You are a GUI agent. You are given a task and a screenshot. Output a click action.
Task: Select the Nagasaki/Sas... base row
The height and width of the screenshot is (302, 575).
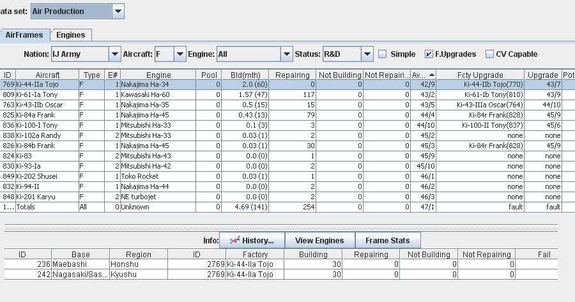[281, 275]
